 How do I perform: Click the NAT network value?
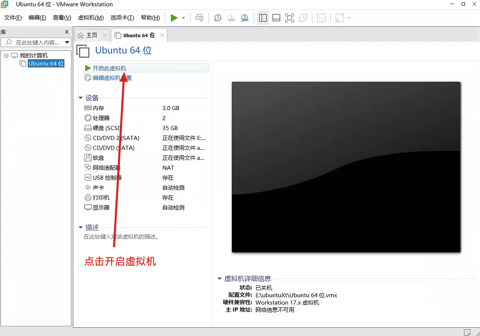point(168,168)
